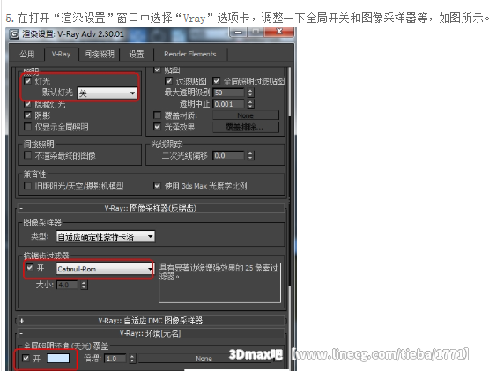Click the skylight None map button
Viewport: 504px width, 371px height.
click(204, 359)
